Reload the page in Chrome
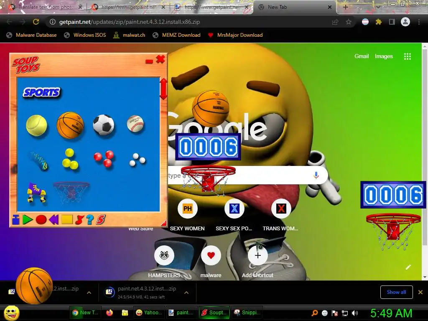 click(36, 22)
